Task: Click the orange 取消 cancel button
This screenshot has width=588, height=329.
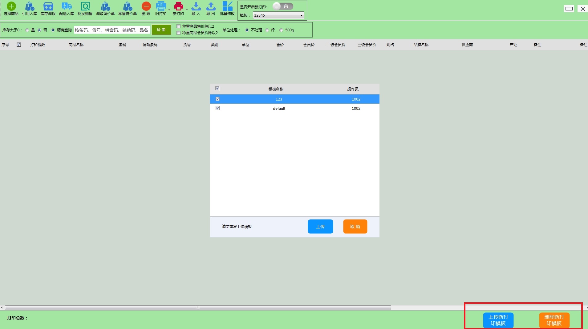Action: (x=355, y=227)
